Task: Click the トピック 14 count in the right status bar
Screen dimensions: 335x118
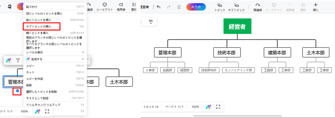Action: [x=151, y=107]
